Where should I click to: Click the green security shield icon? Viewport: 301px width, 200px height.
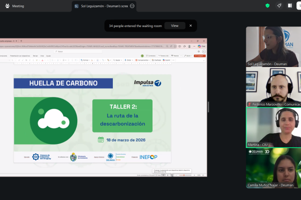pyautogui.click(x=267, y=5)
